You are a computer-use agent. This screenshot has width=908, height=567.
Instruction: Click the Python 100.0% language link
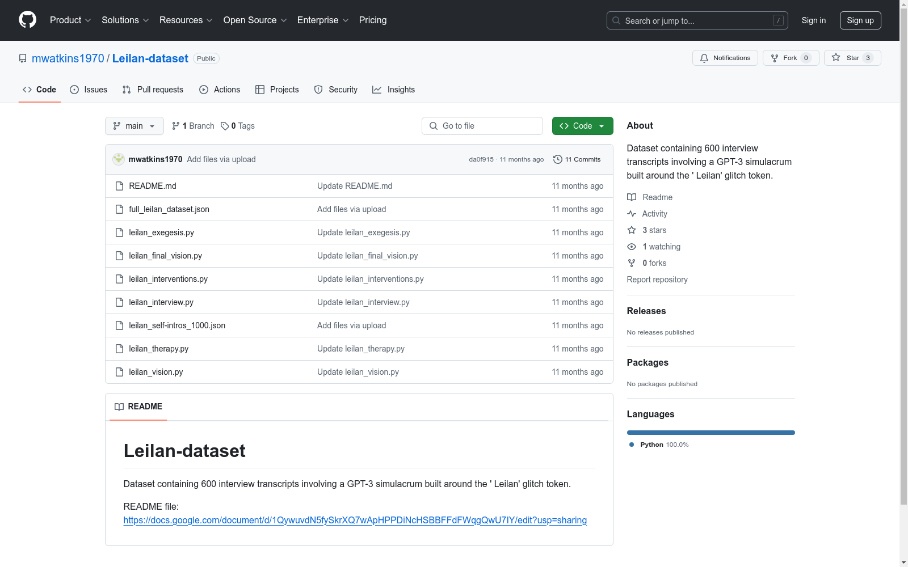[x=659, y=445]
